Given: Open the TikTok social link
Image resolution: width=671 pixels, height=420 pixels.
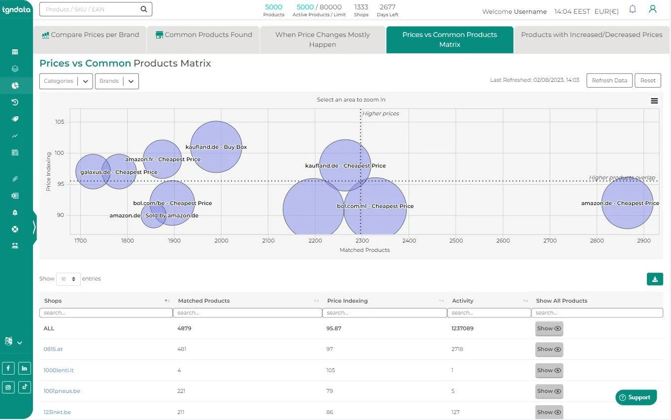Looking at the screenshot, I should click(x=25, y=387).
